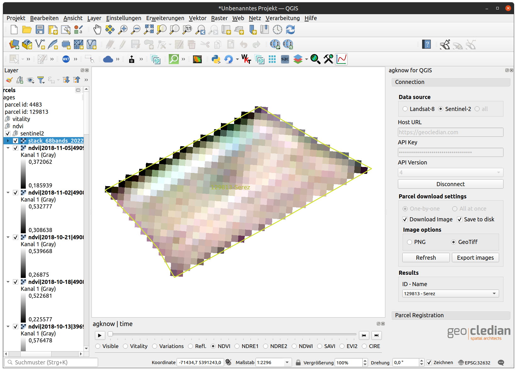Save the project with the floppy disk icon
The width and height of the screenshot is (517, 371).
(40, 30)
